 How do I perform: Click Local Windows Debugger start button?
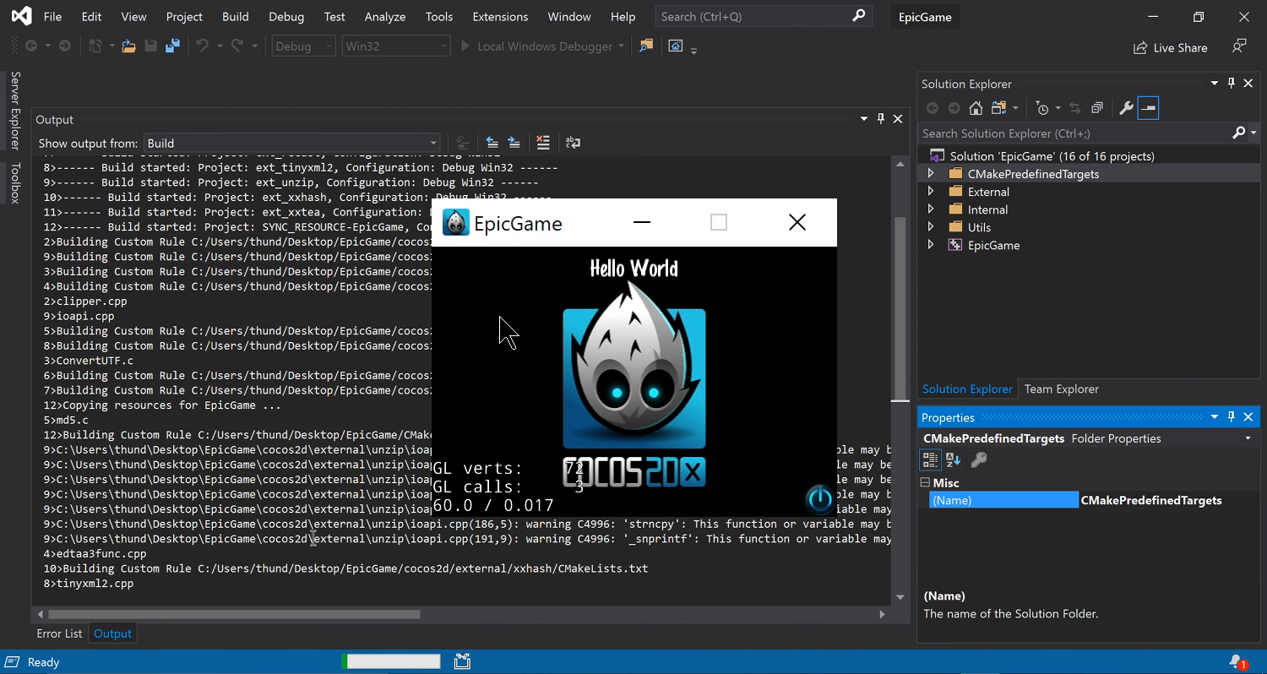click(x=536, y=46)
